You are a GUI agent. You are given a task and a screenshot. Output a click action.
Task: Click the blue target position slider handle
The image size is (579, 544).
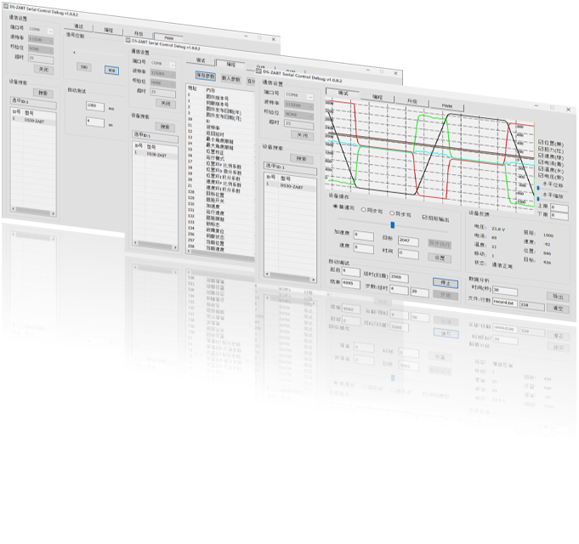[x=392, y=225]
